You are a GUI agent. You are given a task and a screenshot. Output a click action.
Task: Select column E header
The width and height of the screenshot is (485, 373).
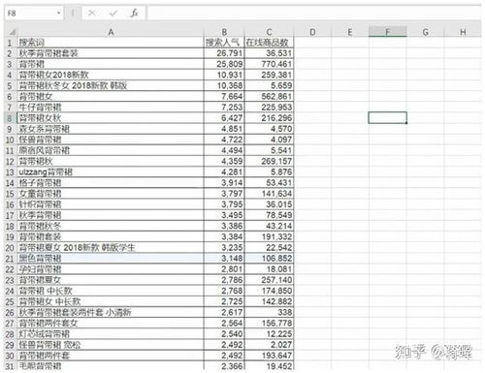350,32
